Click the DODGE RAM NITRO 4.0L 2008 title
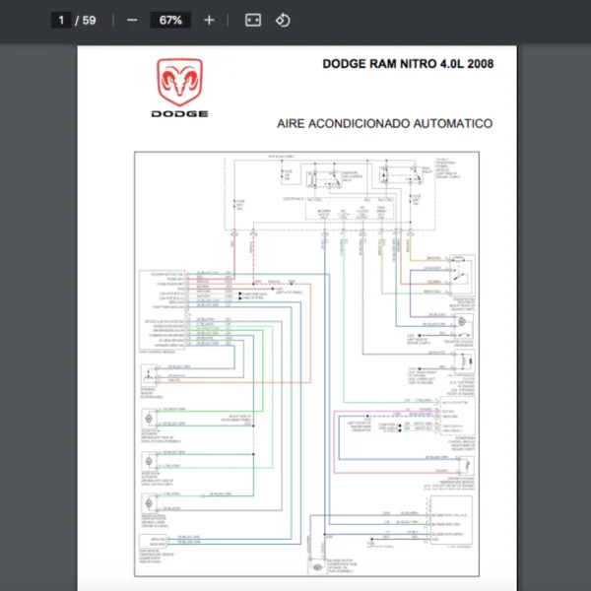This screenshot has width=591, height=591. pyautogui.click(x=408, y=65)
